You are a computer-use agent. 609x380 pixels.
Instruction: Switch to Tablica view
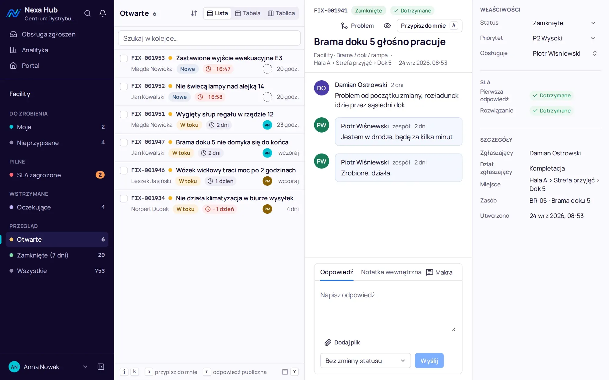pos(281,13)
